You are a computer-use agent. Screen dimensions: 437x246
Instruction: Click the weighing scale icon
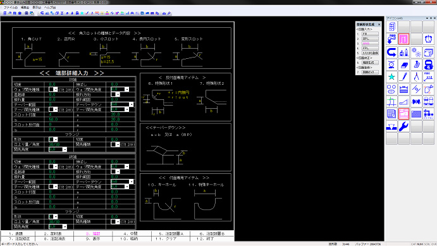[x=391, y=65]
